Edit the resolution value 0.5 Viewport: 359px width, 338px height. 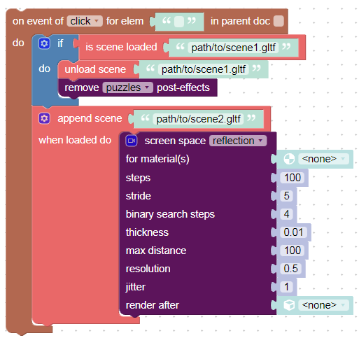(x=290, y=269)
